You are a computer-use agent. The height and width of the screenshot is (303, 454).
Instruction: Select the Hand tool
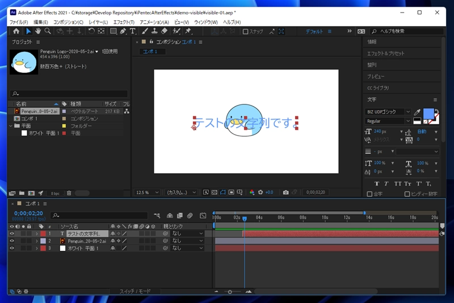pos(38,31)
